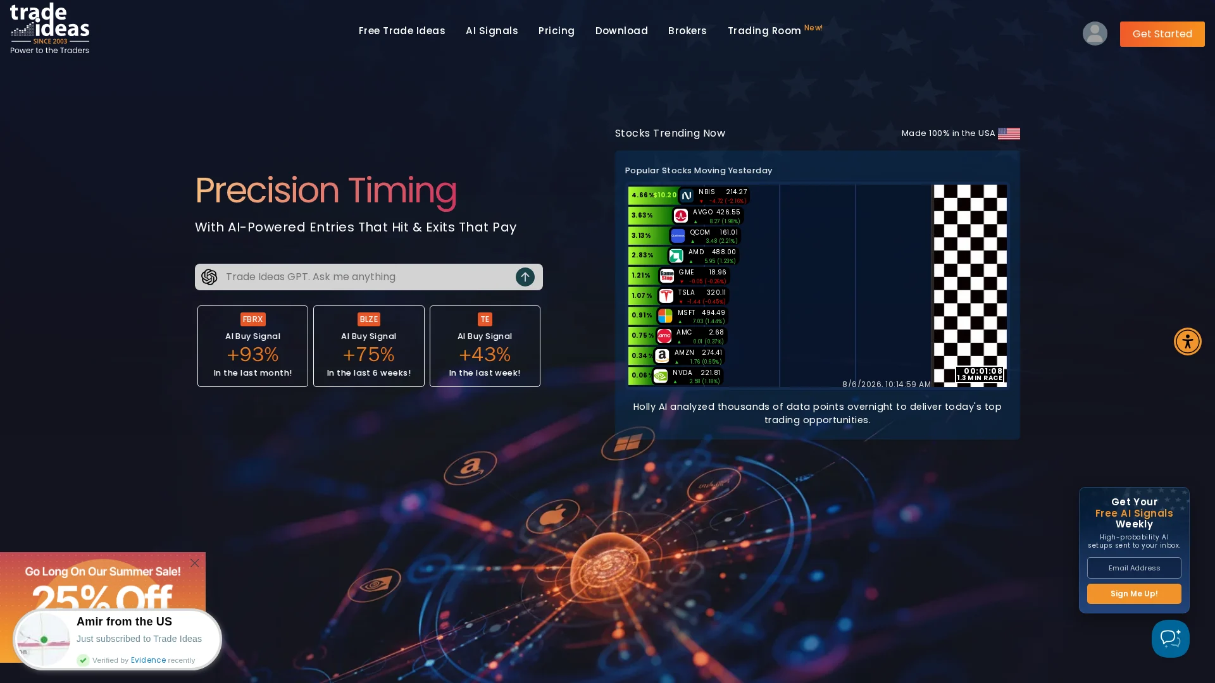The image size is (1215, 683).
Task: Click the GME price 18.96
Action: click(718, 273)
